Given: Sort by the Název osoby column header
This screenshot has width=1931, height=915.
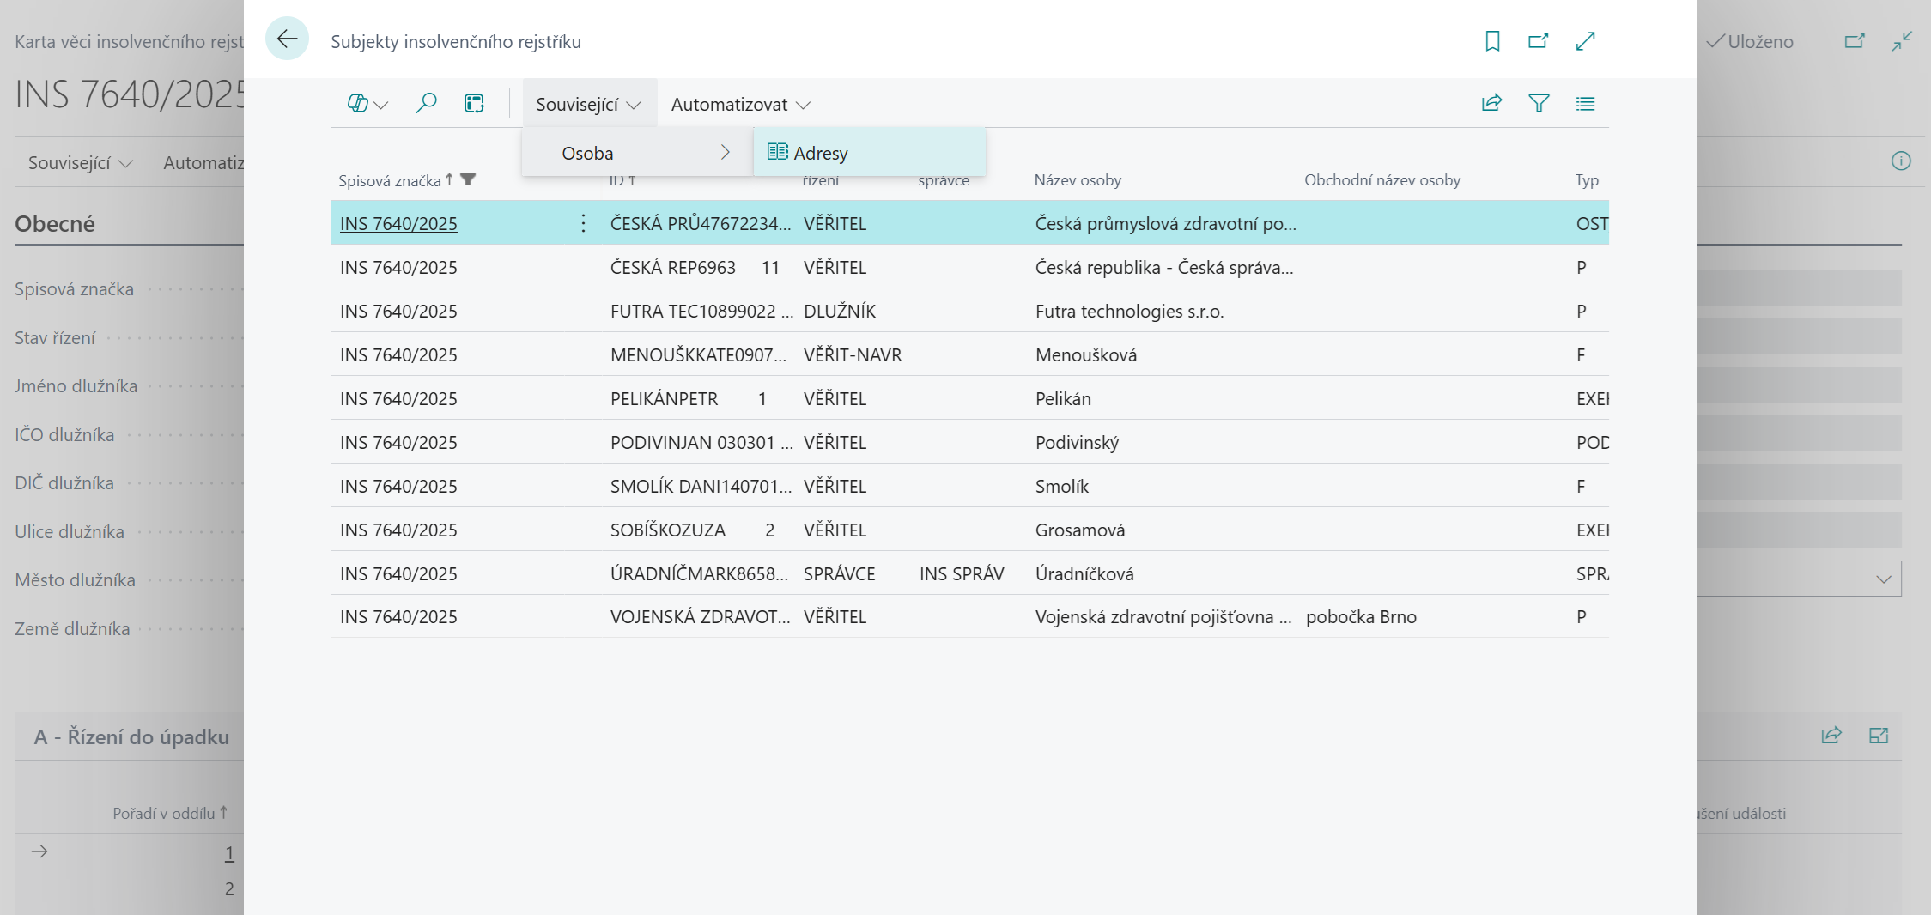Looking at the screenshot, I should (1078, 180).
